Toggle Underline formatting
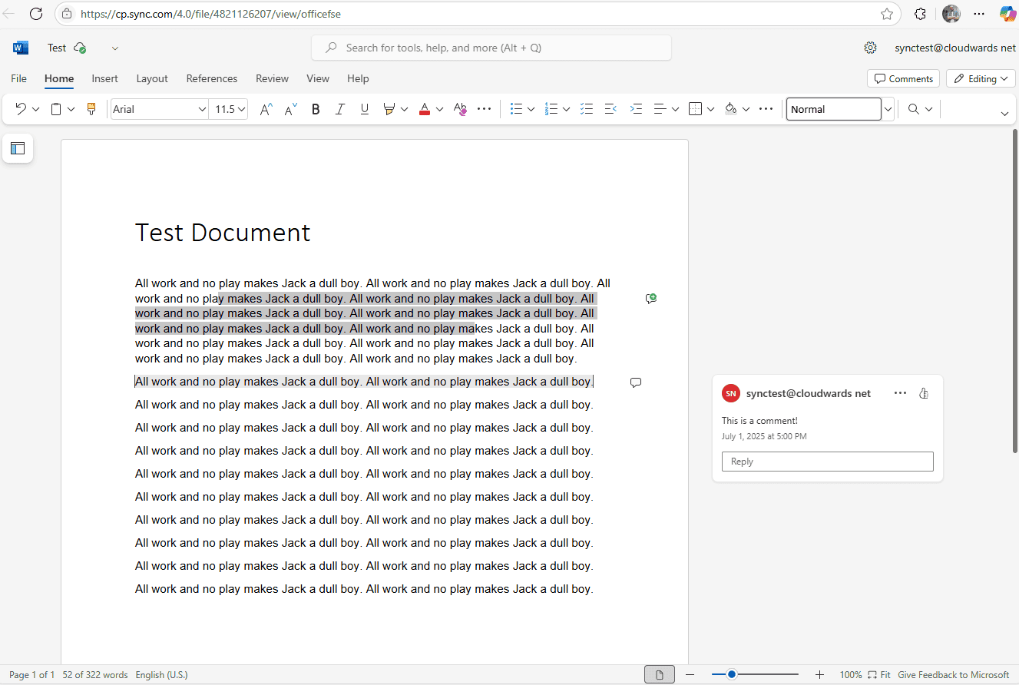Viewport: 1019px width, 685px height. (365, 109)
